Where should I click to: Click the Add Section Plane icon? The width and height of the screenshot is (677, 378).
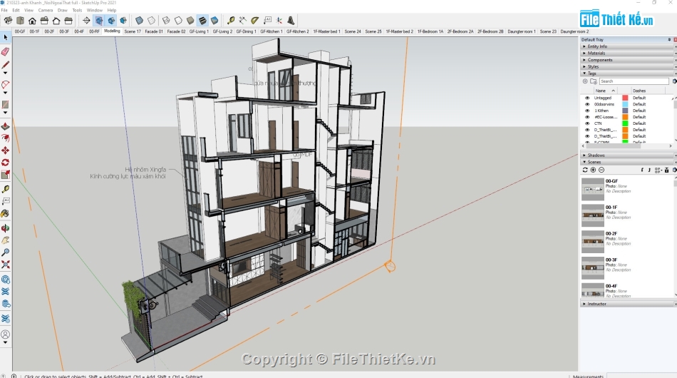tap(86, 20)
